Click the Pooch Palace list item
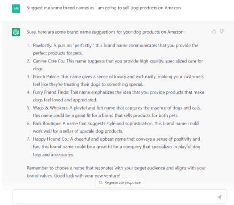Screen dimensions: 234x205 coord(115,80)
